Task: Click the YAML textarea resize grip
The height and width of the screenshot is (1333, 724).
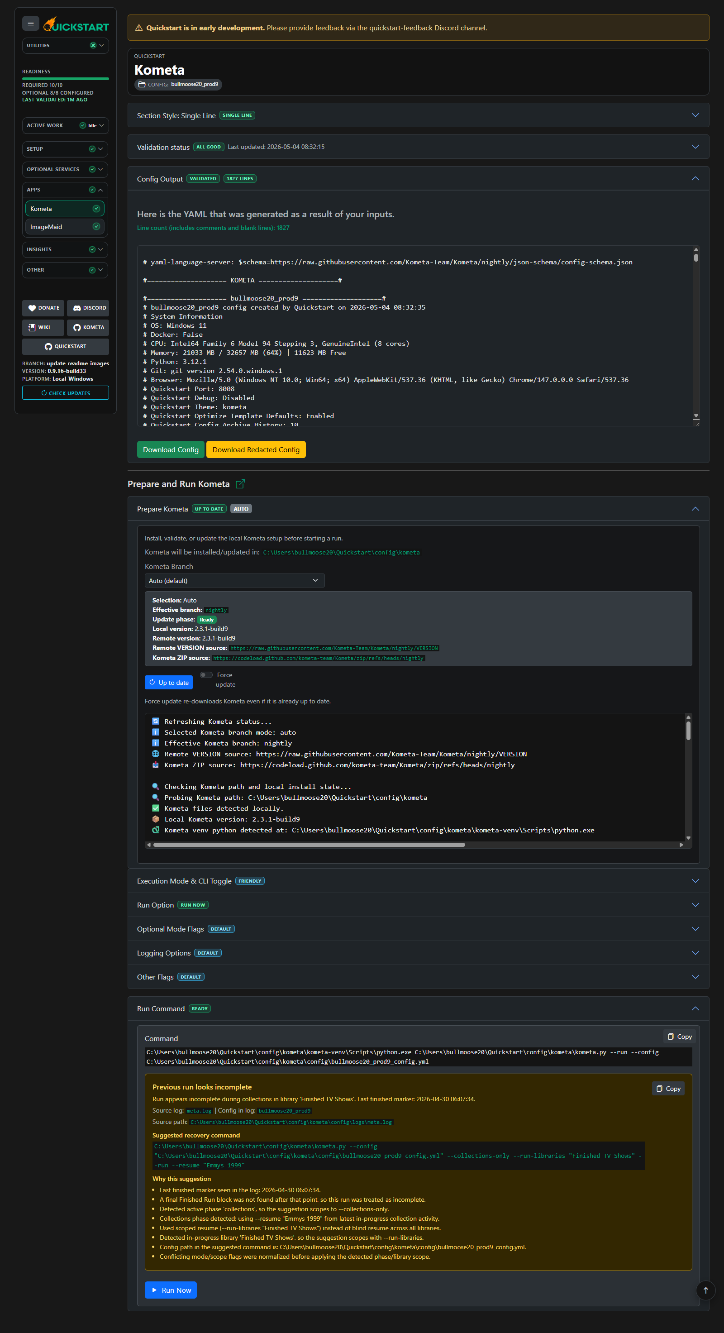Action: click(696, 423)
